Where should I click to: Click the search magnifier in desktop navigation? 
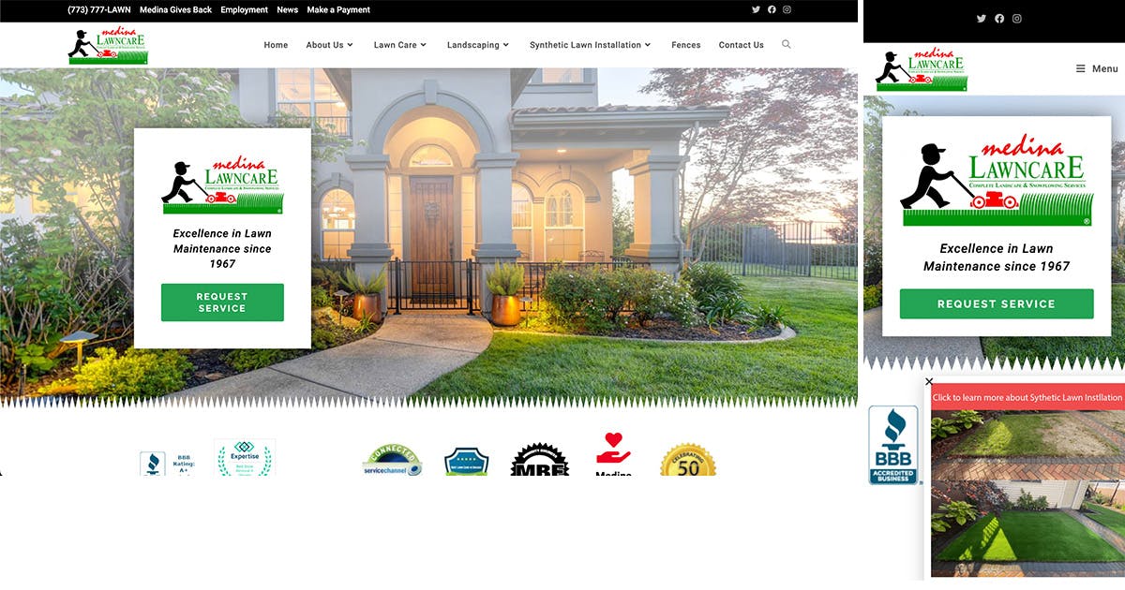[786, 44]
